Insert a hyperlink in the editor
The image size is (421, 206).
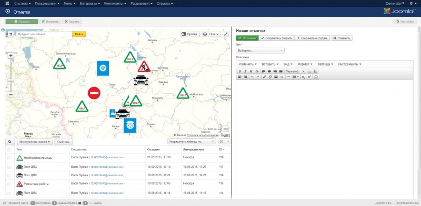pyautogui.click(x=264, y=77)
